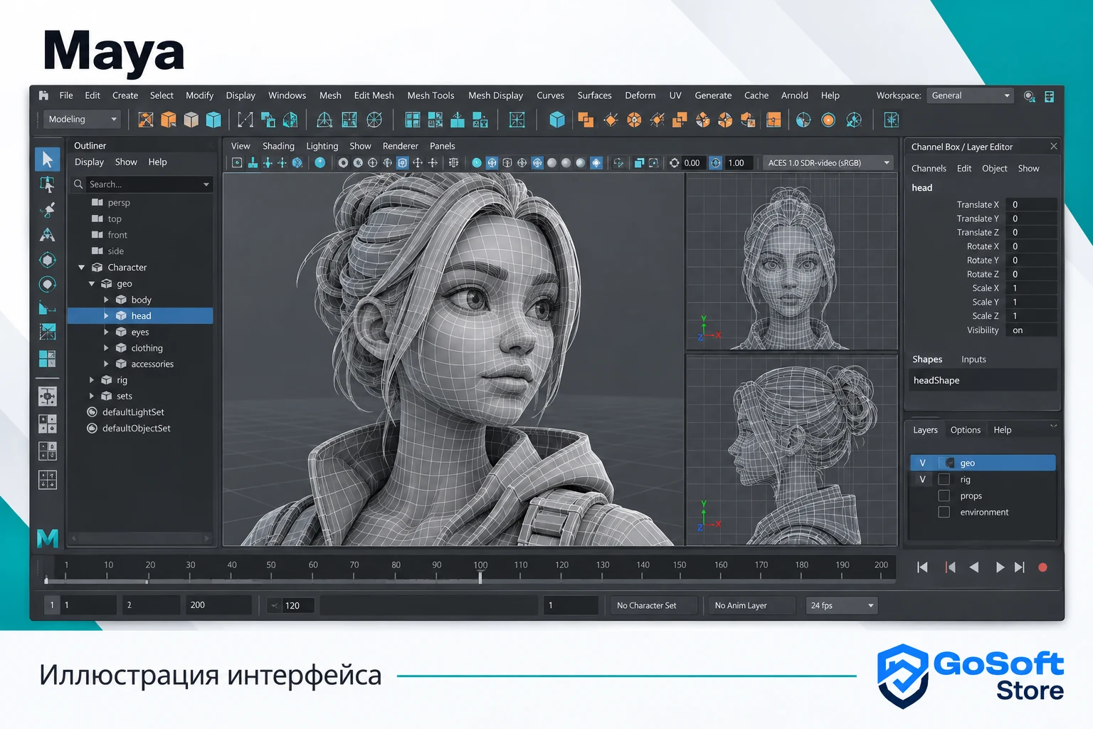Go to end of playback range

point(1020,567)
